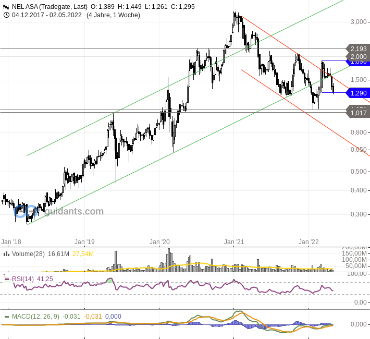
Task: Click the (4 Jahre, 1 Woche) period label
Action: pos(113,15)
